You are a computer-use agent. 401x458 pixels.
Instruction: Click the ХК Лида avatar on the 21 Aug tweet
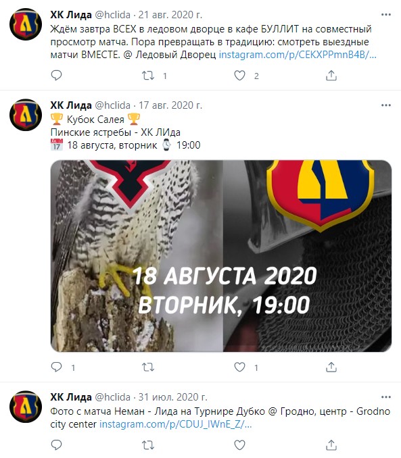26,24
